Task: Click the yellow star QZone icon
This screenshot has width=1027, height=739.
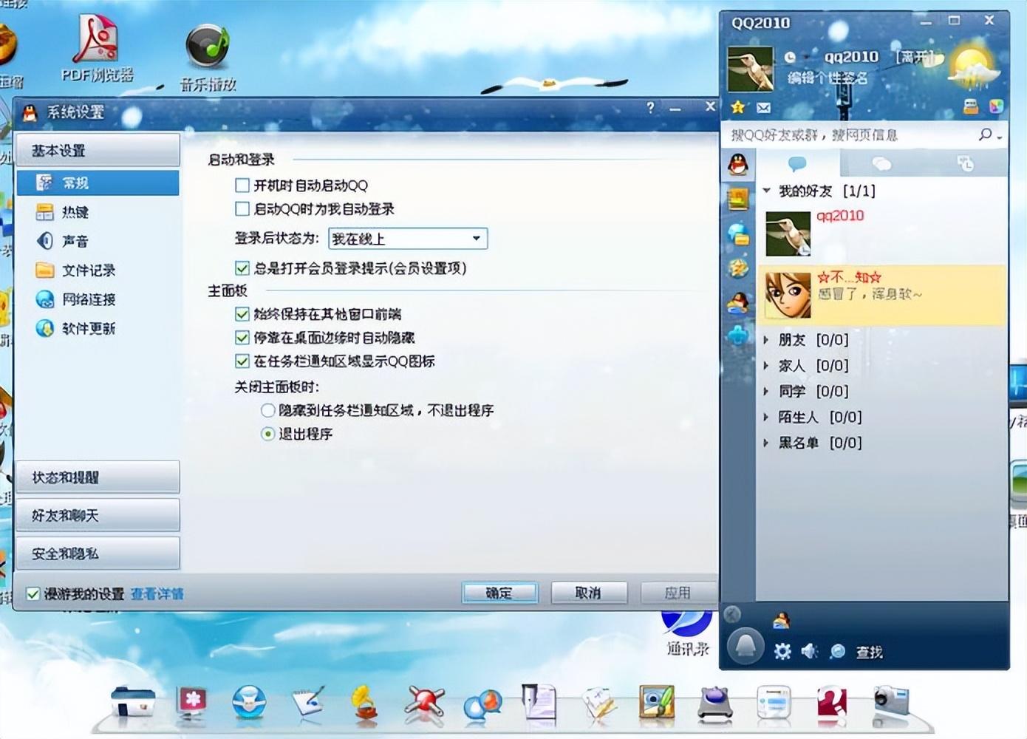Action: point(738,108)
